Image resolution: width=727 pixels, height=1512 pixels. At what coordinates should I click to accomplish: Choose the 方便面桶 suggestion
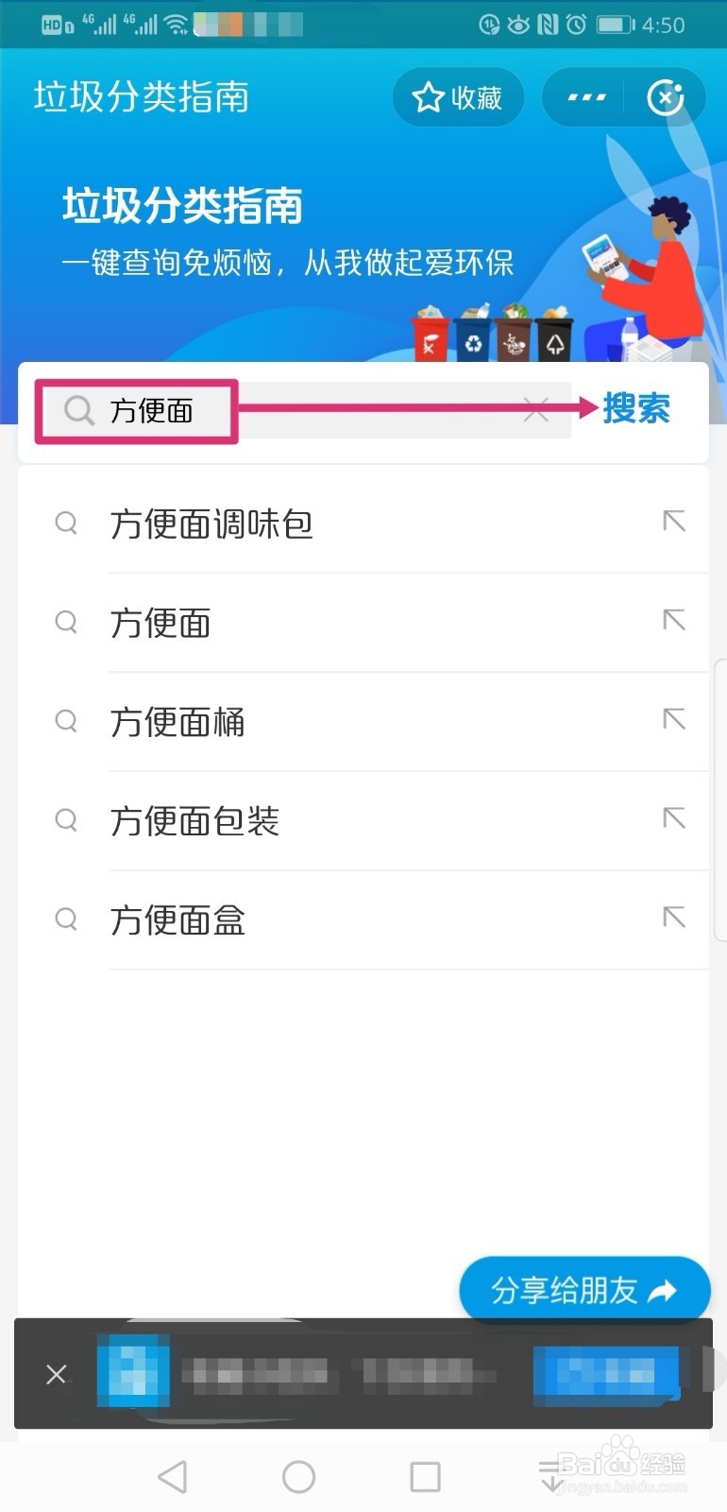(363, 722)
